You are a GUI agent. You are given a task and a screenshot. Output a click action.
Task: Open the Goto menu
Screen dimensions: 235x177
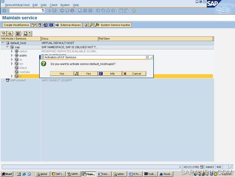(43, 5)
